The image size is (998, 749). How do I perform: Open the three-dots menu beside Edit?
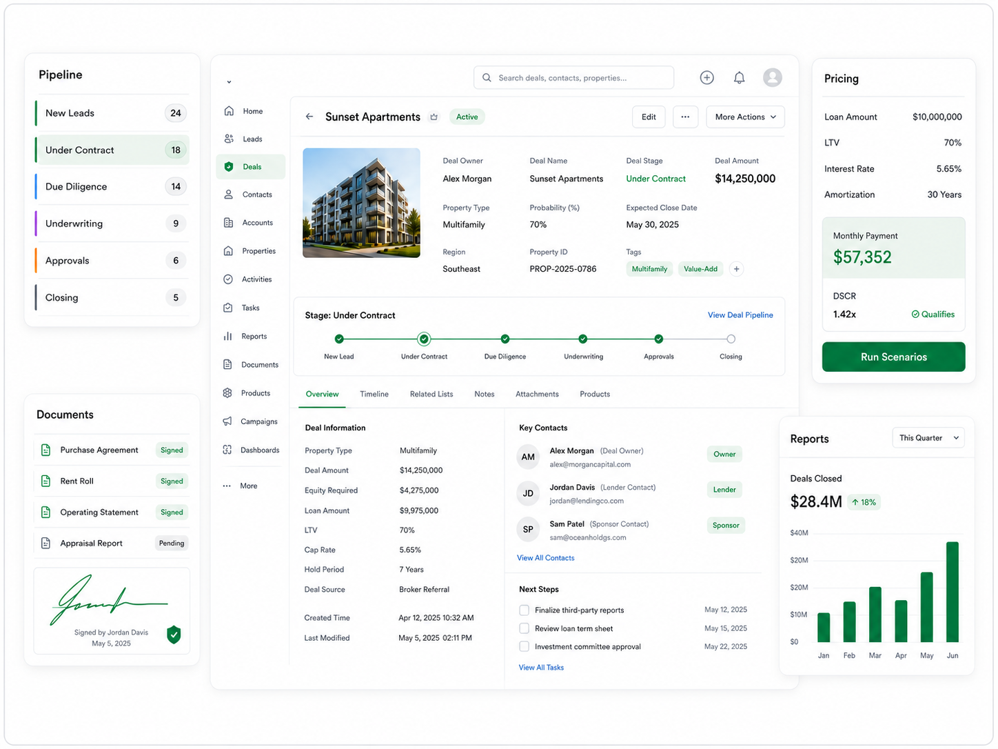pyautogui.click(x=685, y=117)
